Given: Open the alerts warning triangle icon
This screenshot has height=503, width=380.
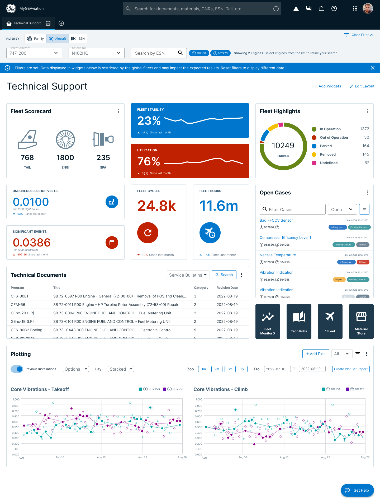Looking at the screenshot, I should 296,9.
